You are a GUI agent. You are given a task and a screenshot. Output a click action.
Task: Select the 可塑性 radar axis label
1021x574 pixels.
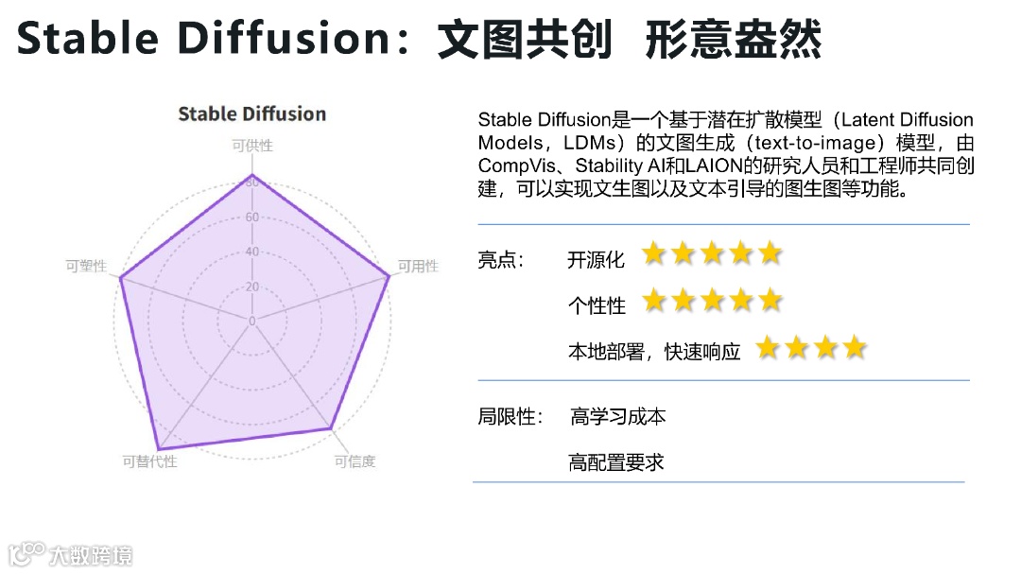pyautogui.click(x=86, y=266)
